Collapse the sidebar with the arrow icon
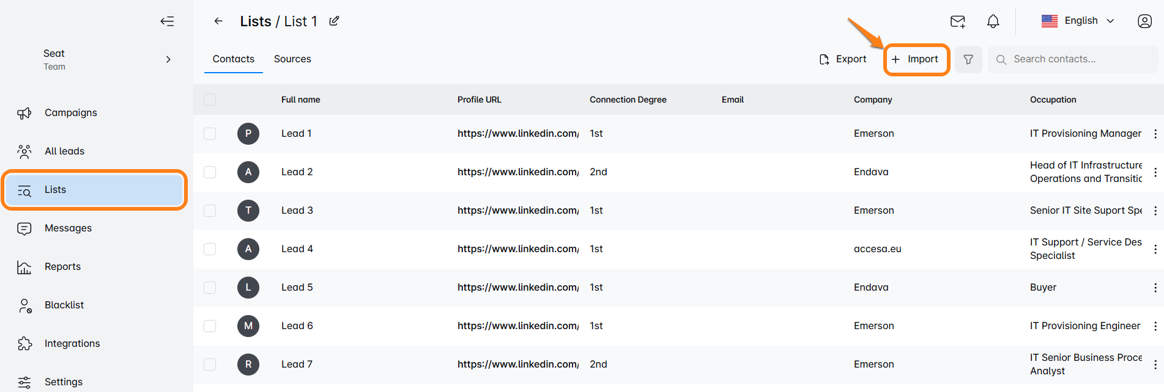Image resolution: width=1164 pixels, height=392 pixels. [167, 21]
